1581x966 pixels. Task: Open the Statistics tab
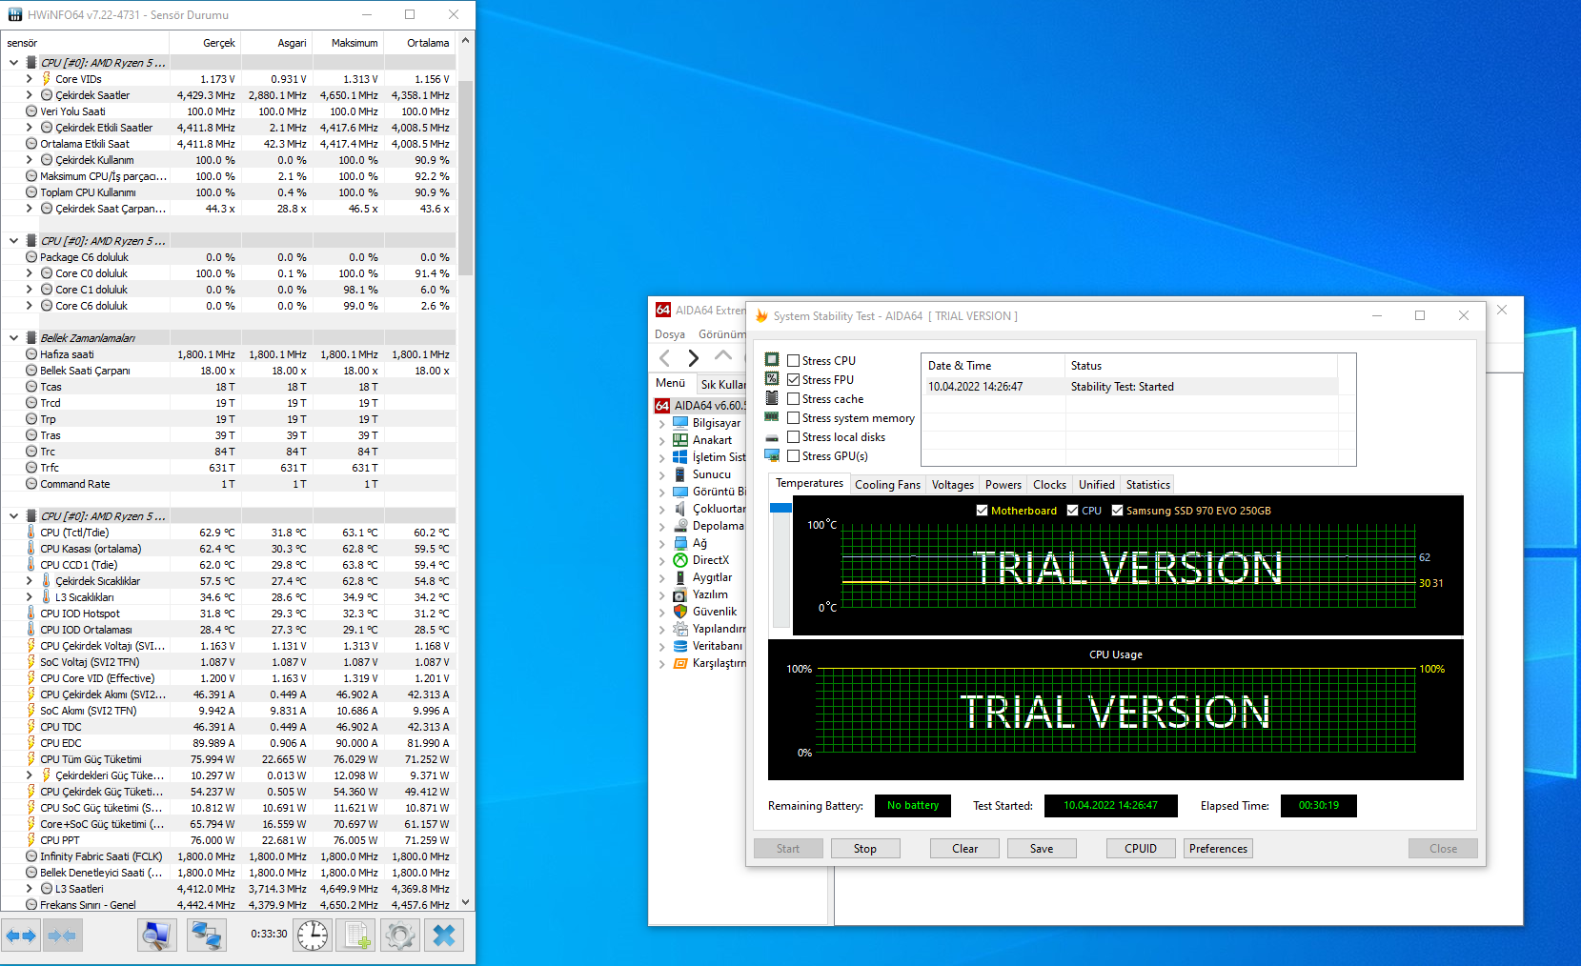1147,485
